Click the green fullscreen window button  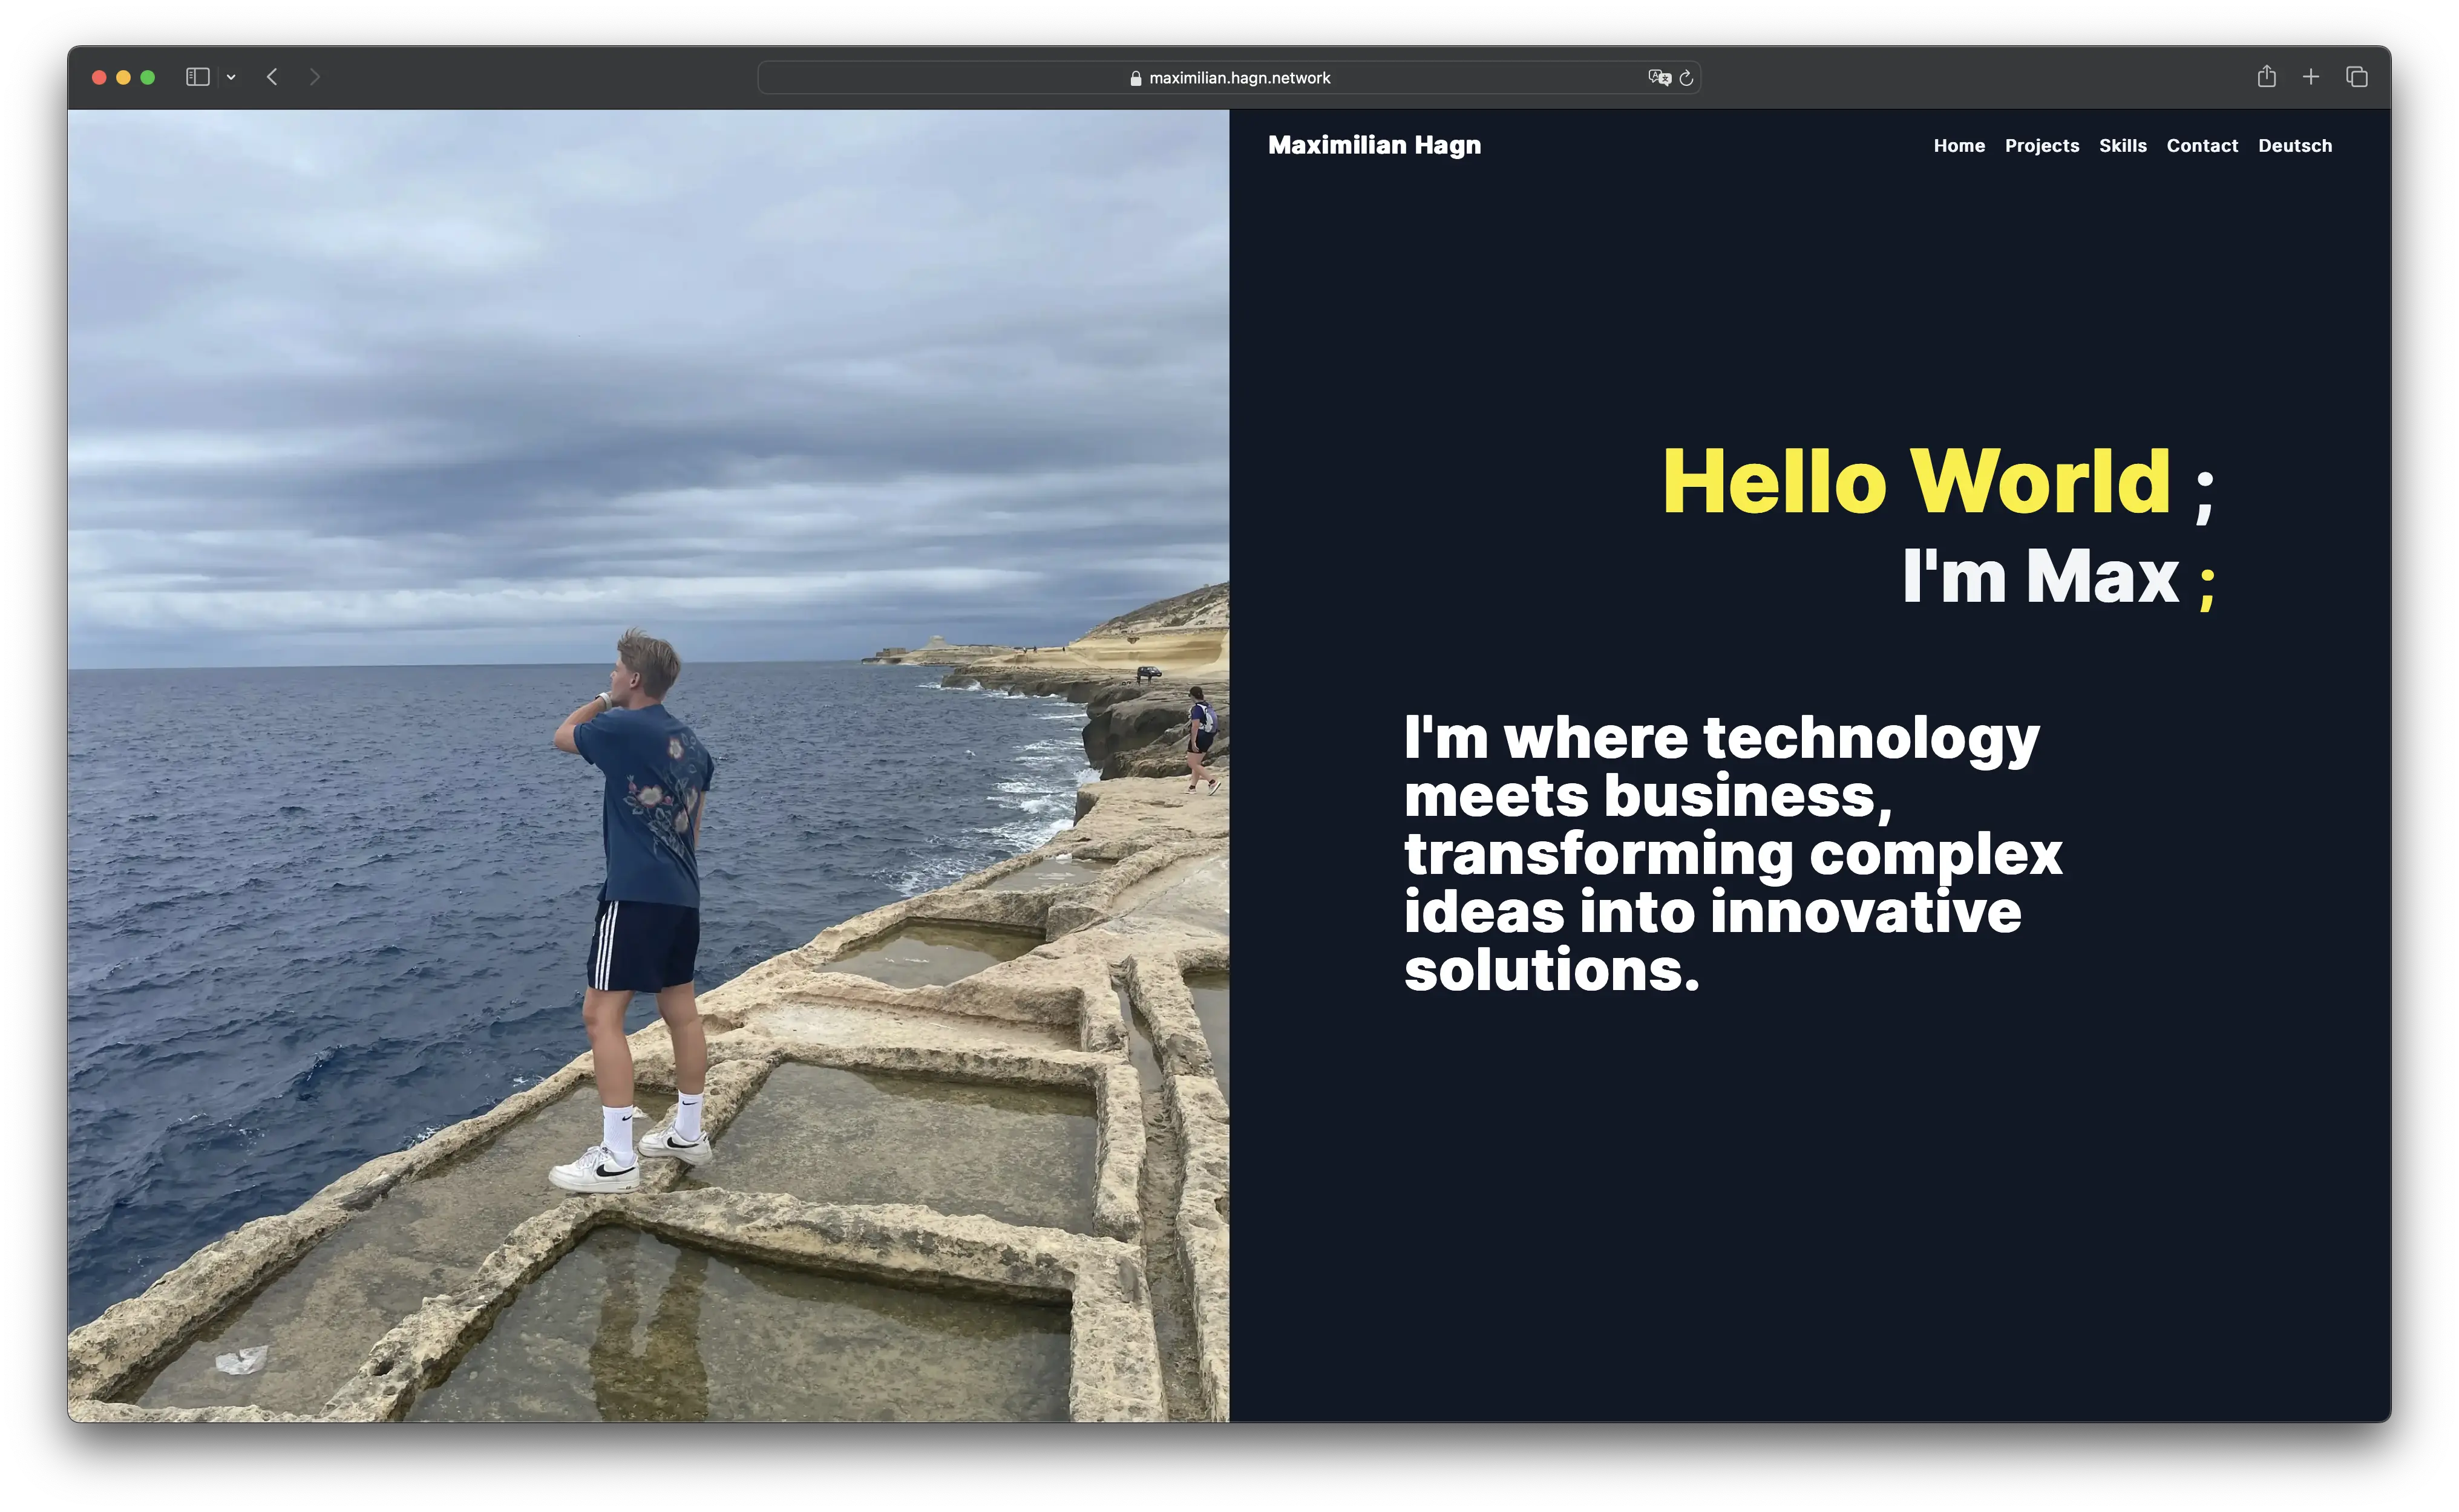148,77
